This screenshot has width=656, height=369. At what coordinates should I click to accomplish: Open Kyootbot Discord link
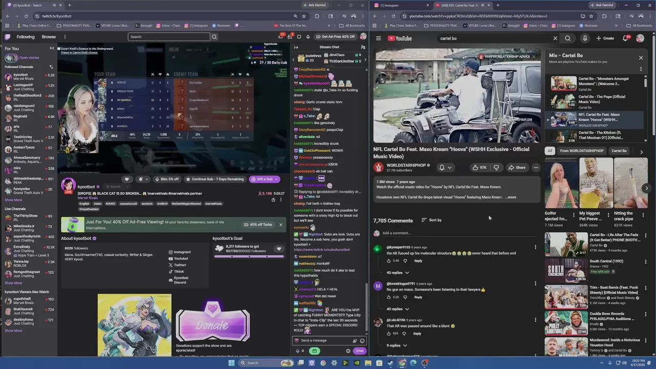click(178, 280)
